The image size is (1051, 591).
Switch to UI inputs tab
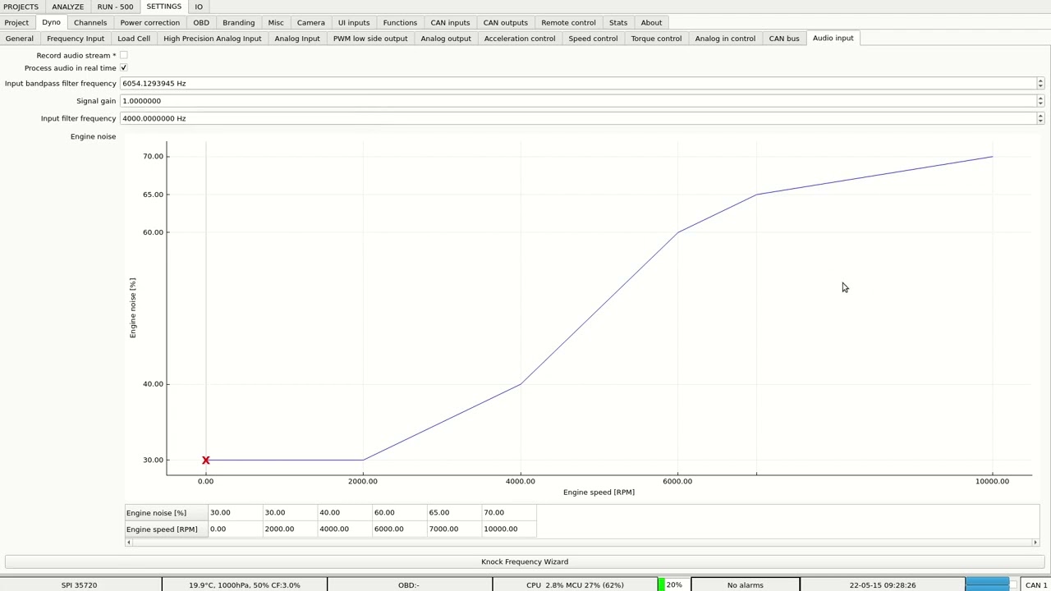pos(354,22)
